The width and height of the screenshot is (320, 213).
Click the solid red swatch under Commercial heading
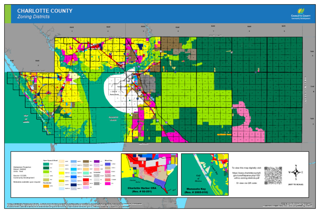(x=86, y=180)
